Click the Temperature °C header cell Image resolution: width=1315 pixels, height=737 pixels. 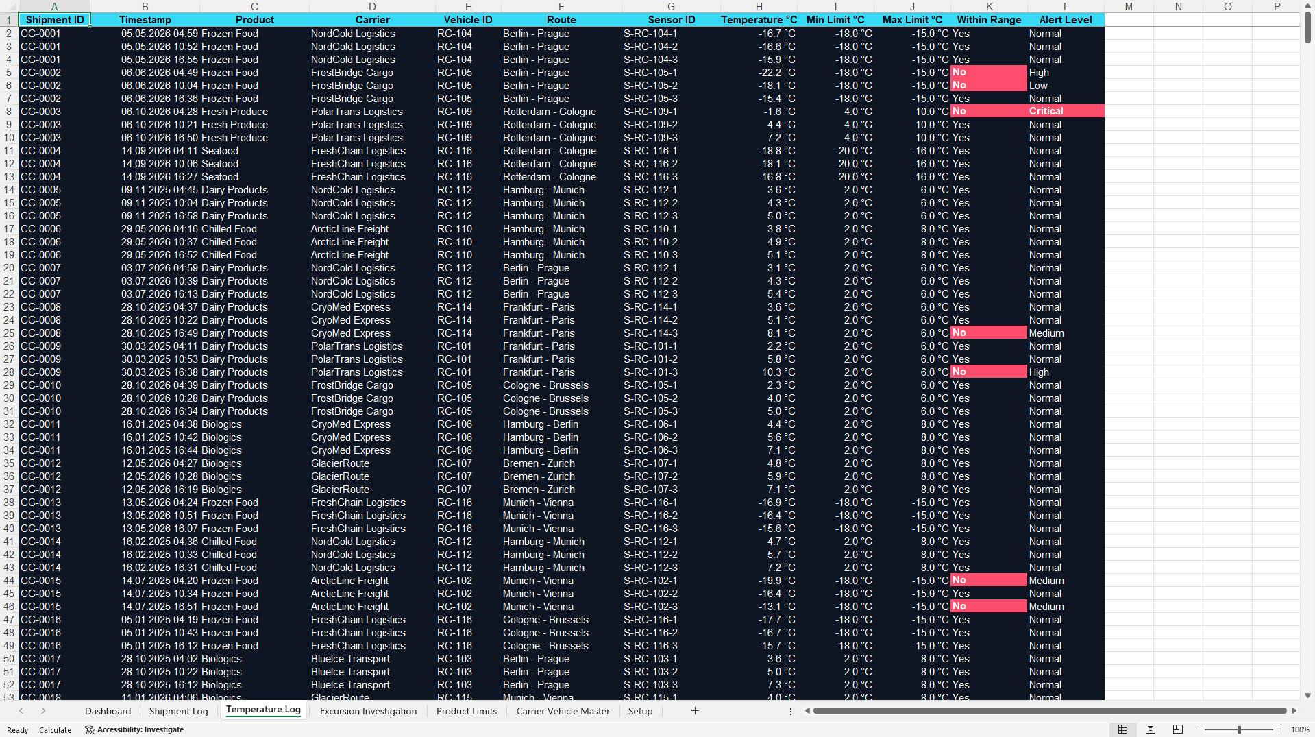click(x=759, y=20)
